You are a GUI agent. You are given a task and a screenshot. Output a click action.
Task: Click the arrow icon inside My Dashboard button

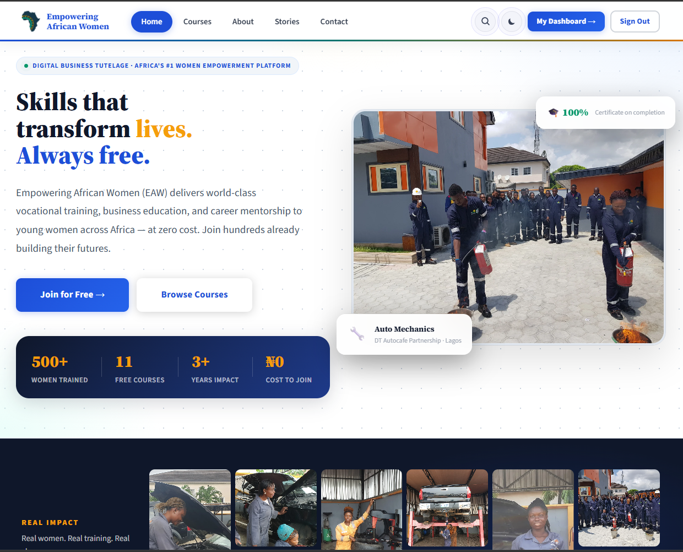pos(593,21)
